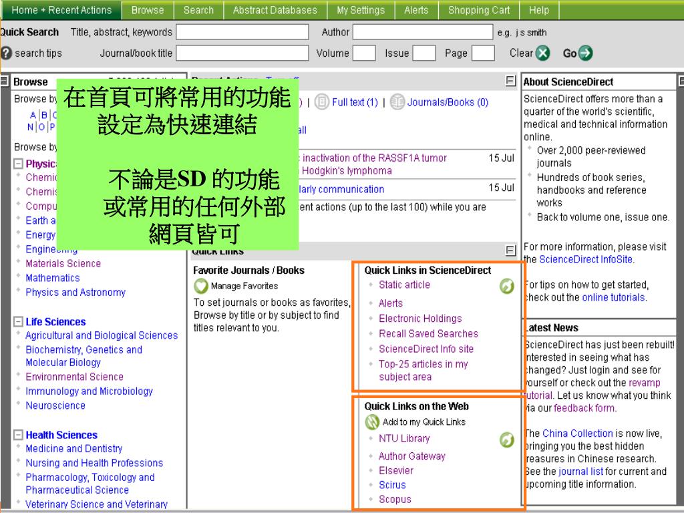Screen dimensions: 684x513
Task: Collapse the Life Sciences category
Action: 18,322
